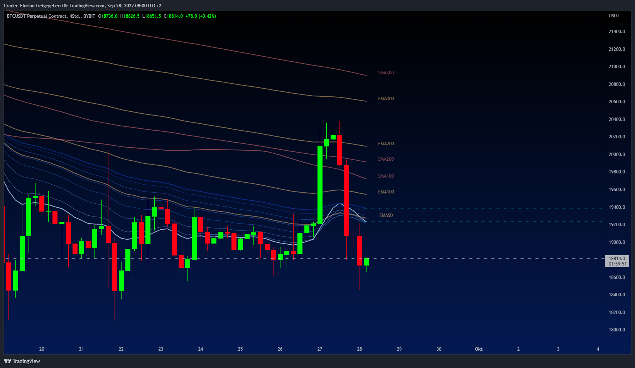Click the EMA50 line label

click(386, 215)
